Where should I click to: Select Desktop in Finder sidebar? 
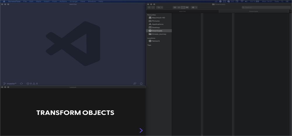pos(159,27)
